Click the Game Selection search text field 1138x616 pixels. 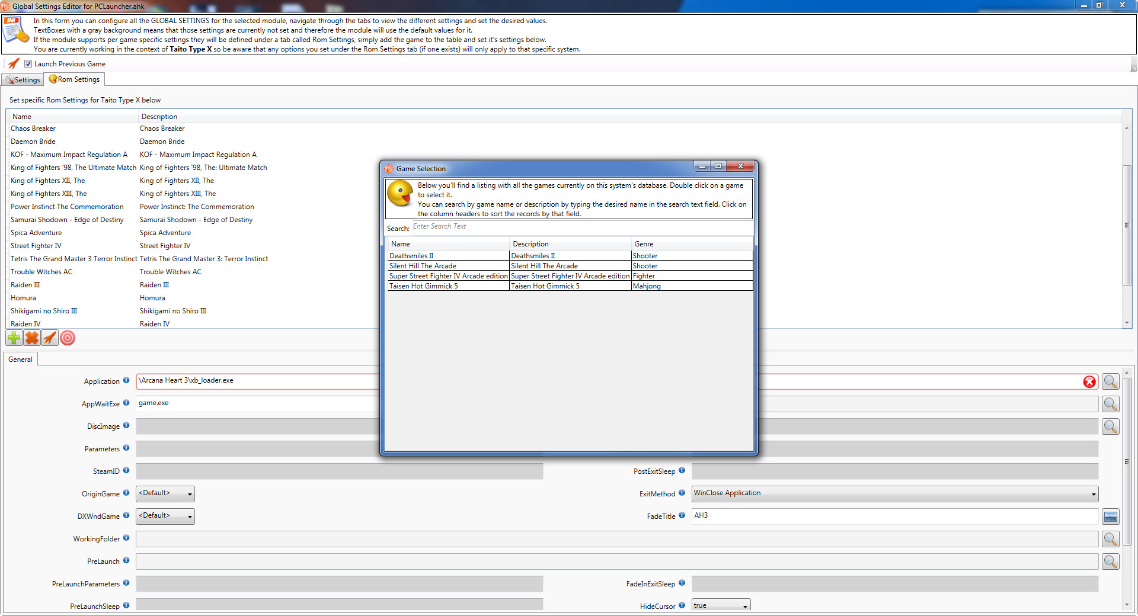(581, 227)
